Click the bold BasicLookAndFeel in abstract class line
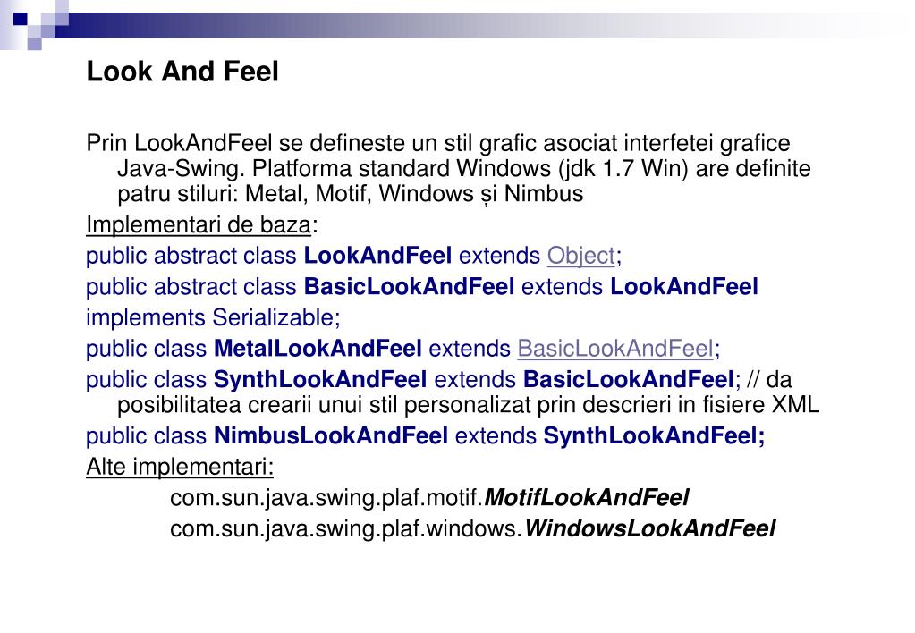915x633 pixels. (x=409, y=287)
